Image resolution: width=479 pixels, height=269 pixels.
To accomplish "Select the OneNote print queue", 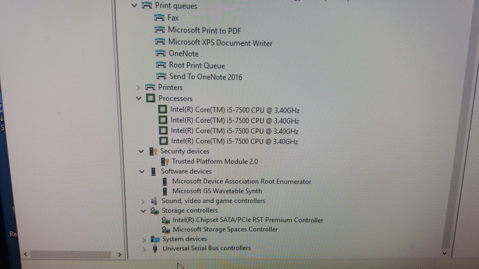I will (184, 53).
